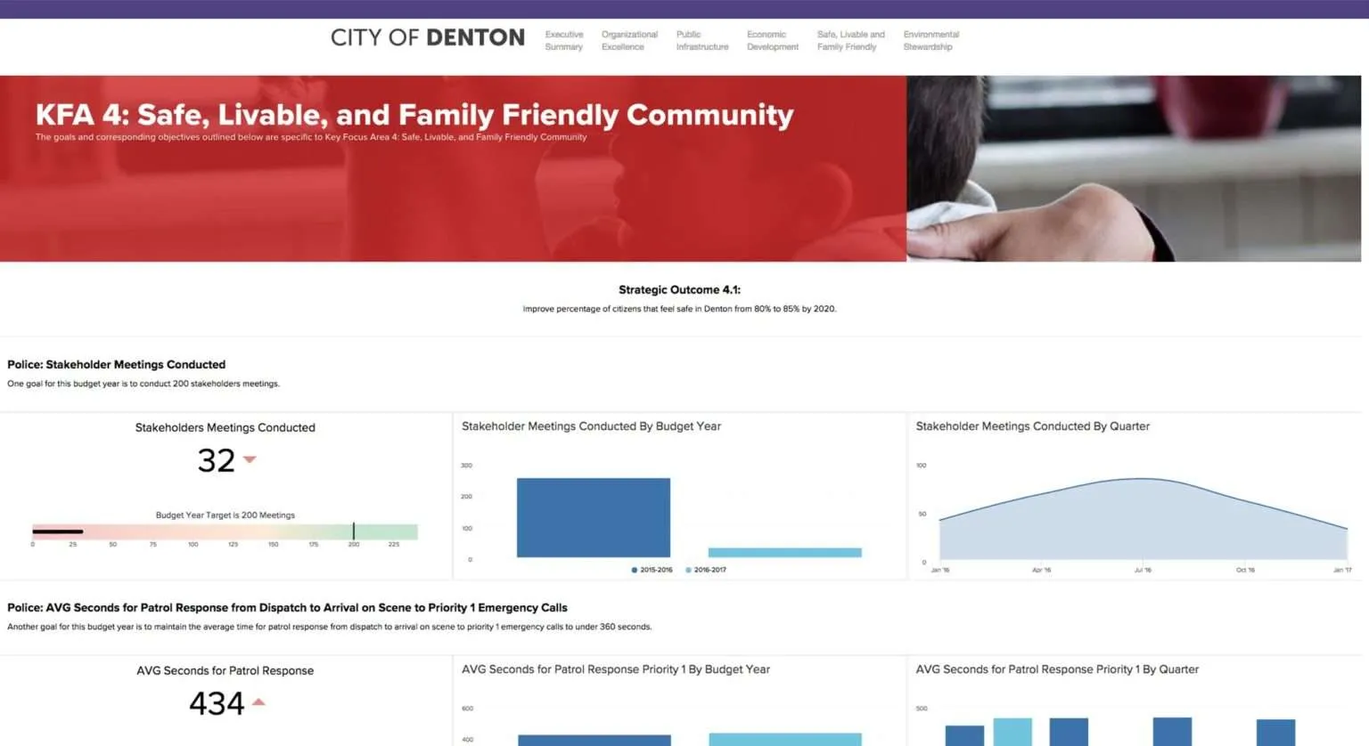Screen dimensions: 1369x746
Task: Click the 'Jul 16' axis label
Action: pos(1143,570)
